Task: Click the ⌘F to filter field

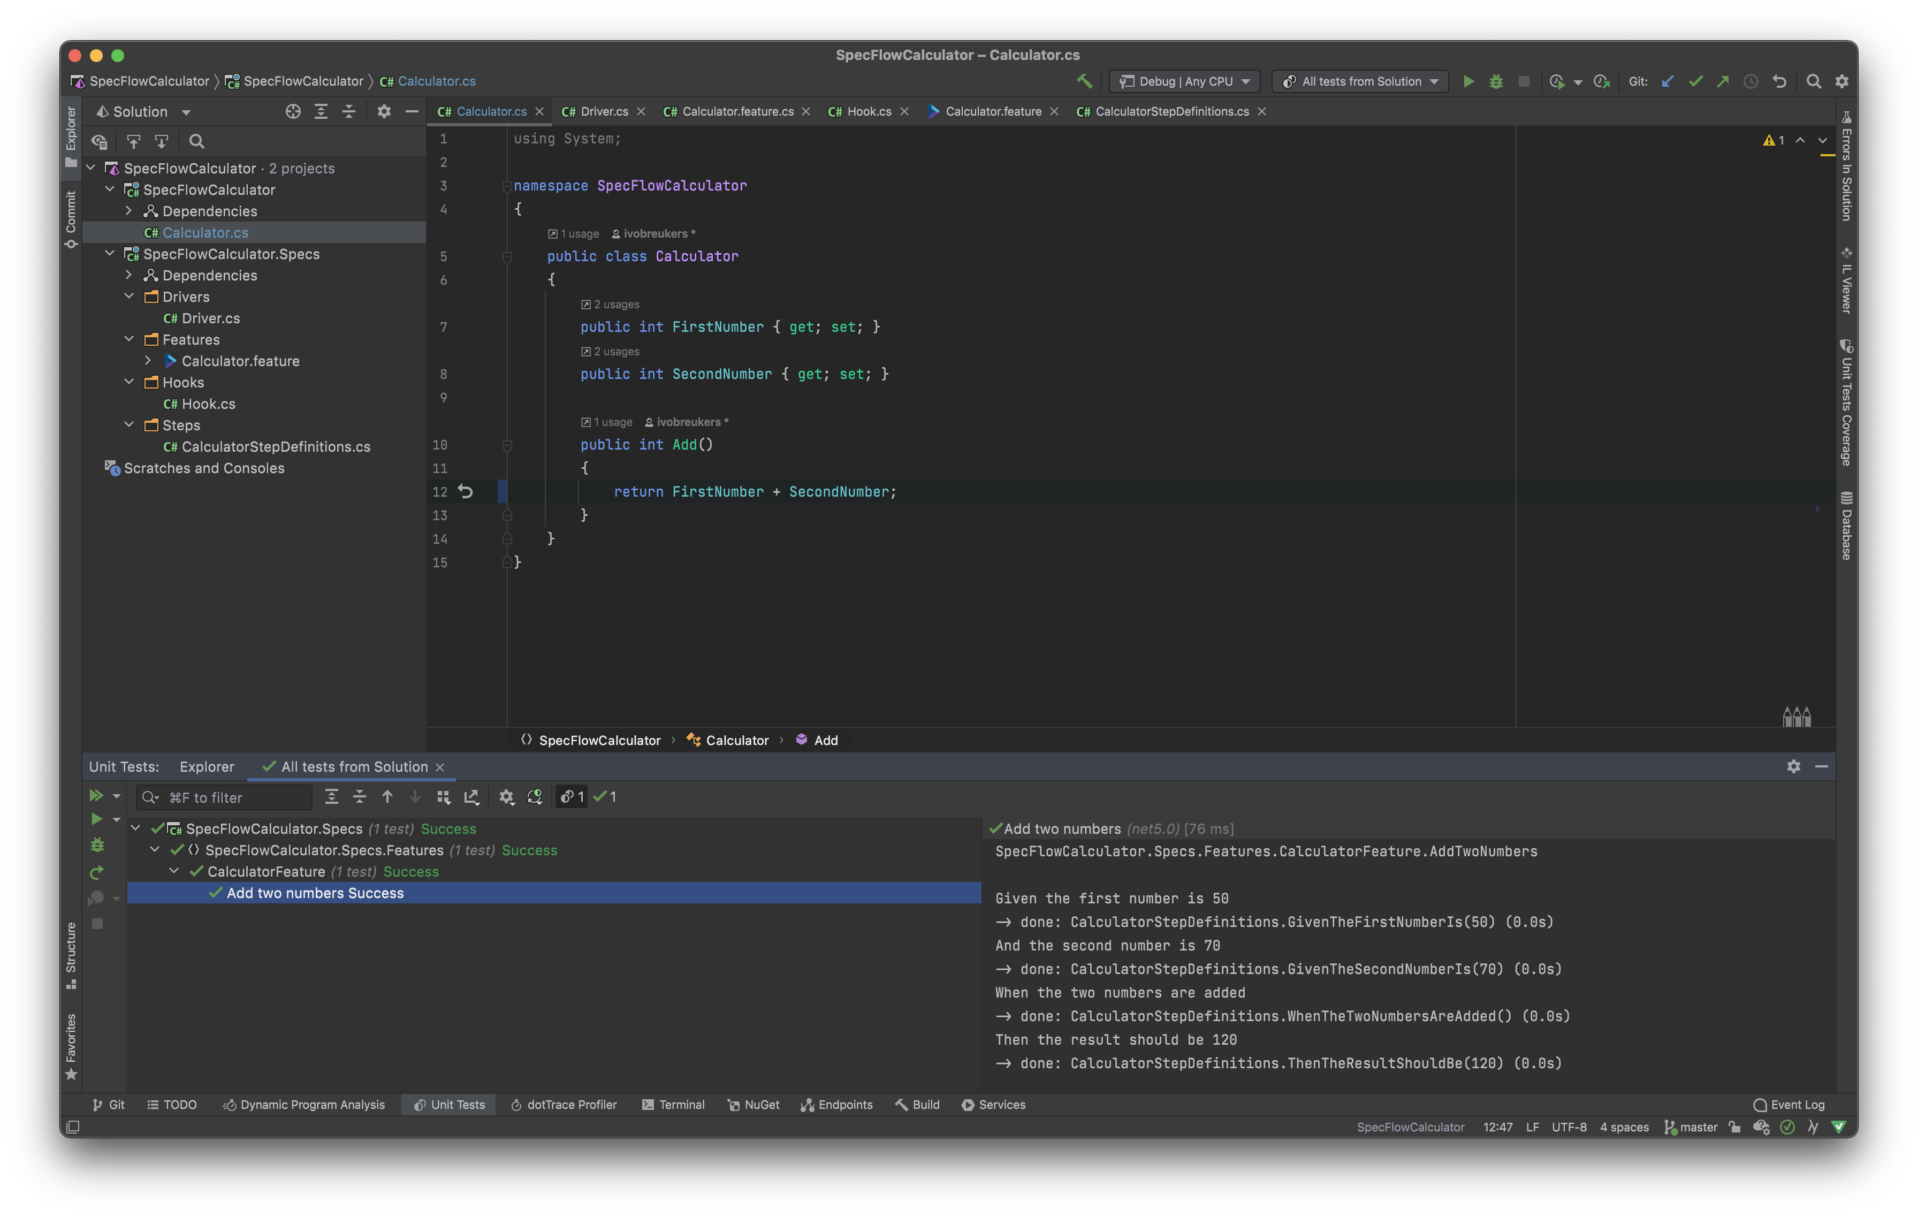Action: (x=225, y=797)
